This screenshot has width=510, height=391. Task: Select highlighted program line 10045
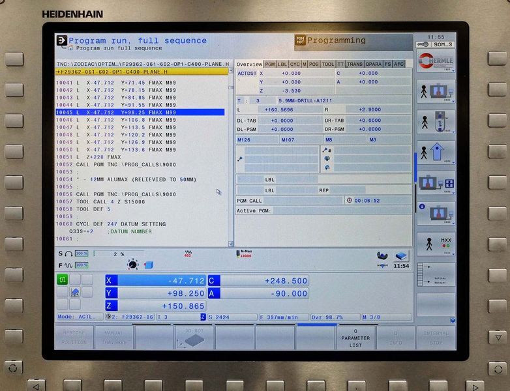coord(140,112)
